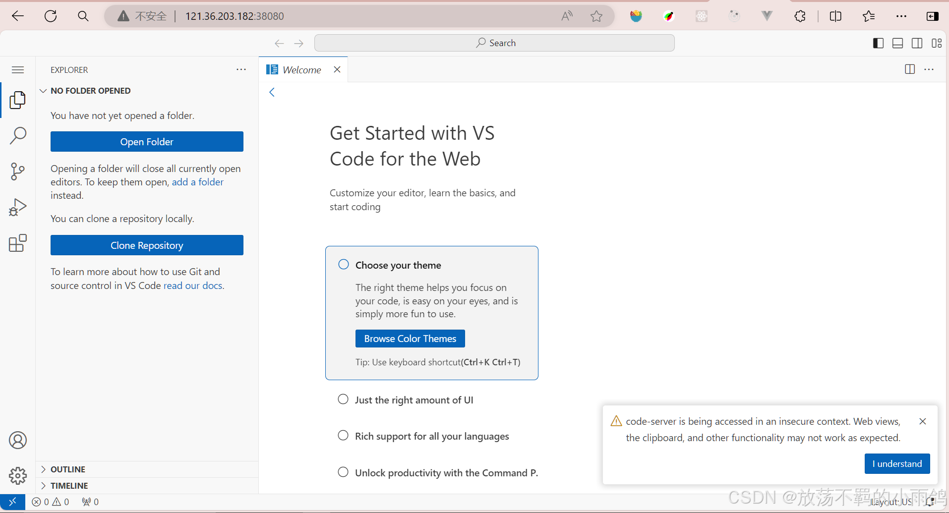Image resolution: width=949 pixels, height=513 pixels.
Task: Open the hamburger application menu
Action: click(18, 70)
